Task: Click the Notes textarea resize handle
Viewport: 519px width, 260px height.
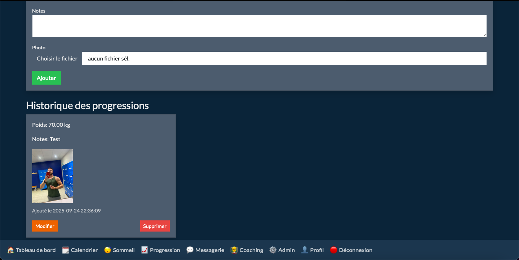Action: [x=484, y=35]
